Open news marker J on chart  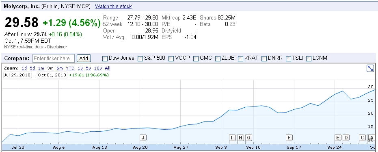[143, 137]
